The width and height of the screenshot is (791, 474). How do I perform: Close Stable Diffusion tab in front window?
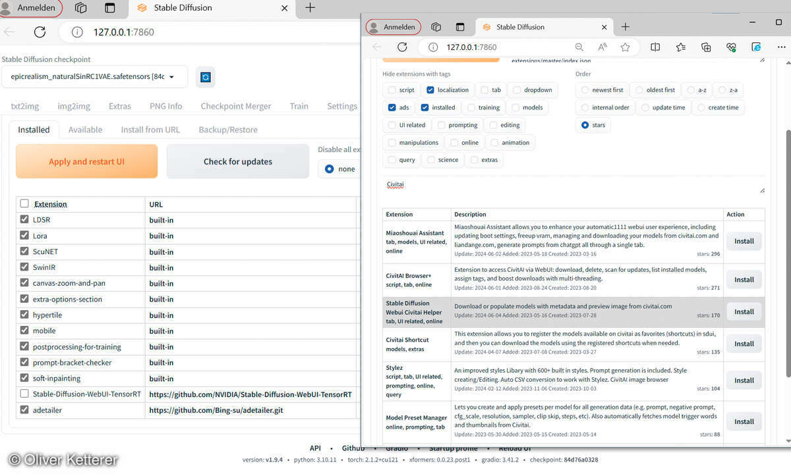603,27
